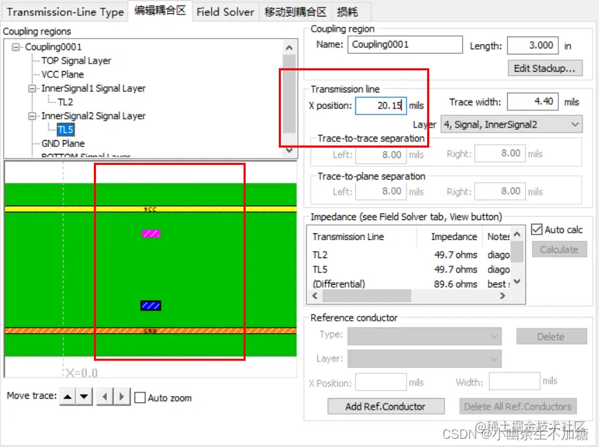Click the yellow VCC plane in cross-section
Screen dimensions: 599x447
pyautogui.click(x=150, y=209)
